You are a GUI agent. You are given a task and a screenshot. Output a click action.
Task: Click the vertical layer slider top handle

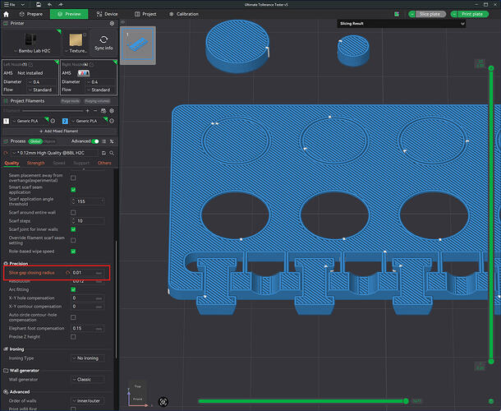(491, 68)
